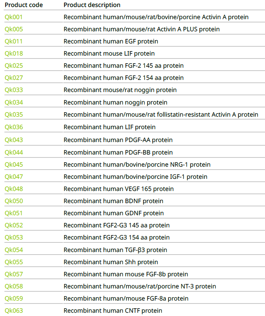The image size is (265, 316).
Task: Click the Qk050 link
Action: (x=14, y=201)
